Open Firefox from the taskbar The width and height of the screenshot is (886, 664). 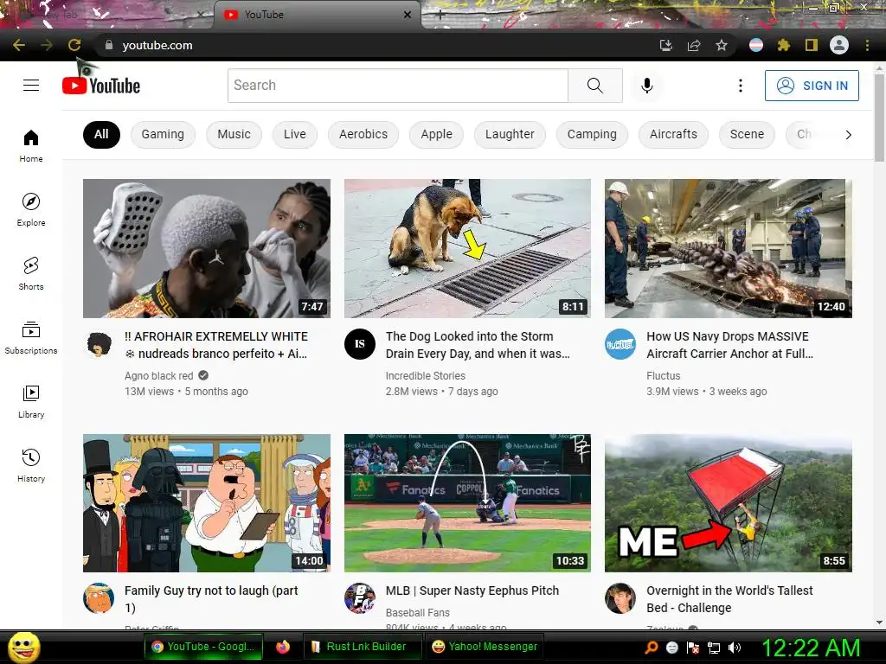pos(283,647)
